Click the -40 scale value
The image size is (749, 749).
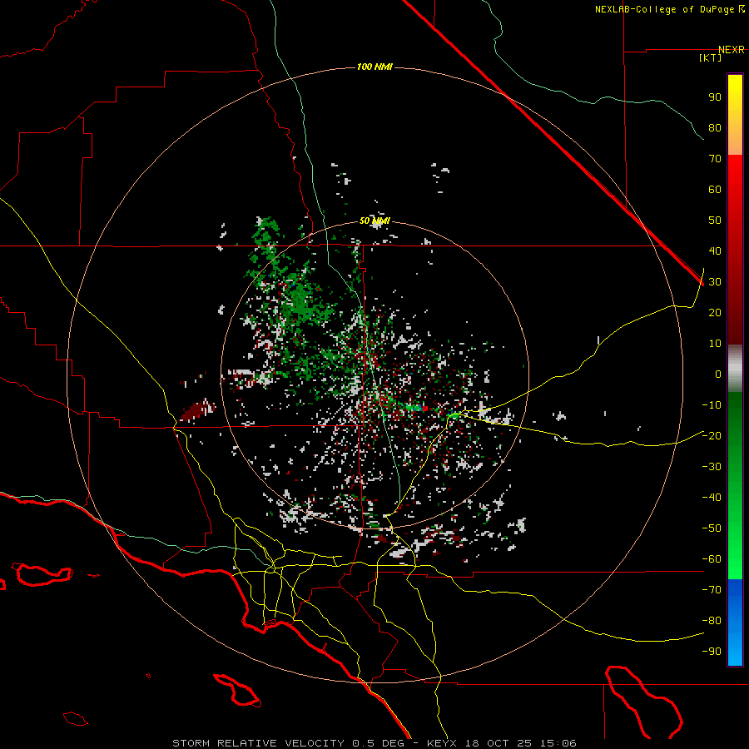[x=712, y=498]
